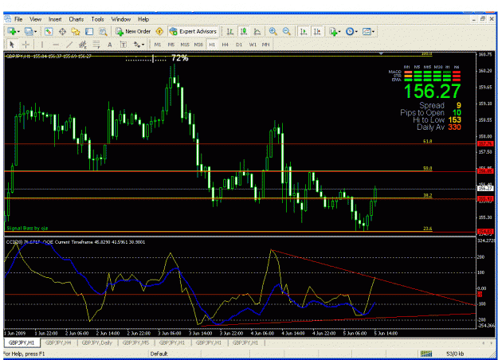
Task: Open the Charts menu
Action: (x=76, y=19)
